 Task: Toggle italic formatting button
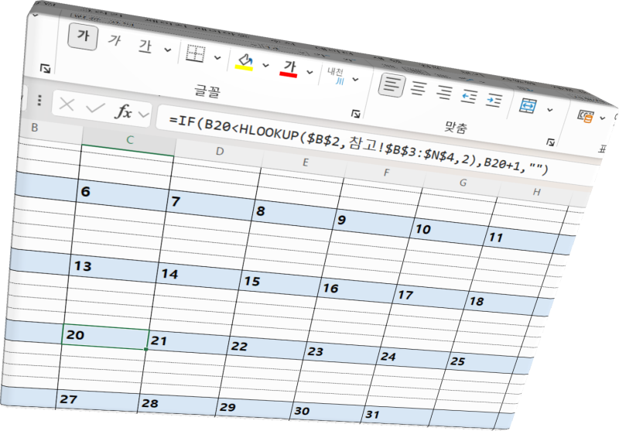115,40
